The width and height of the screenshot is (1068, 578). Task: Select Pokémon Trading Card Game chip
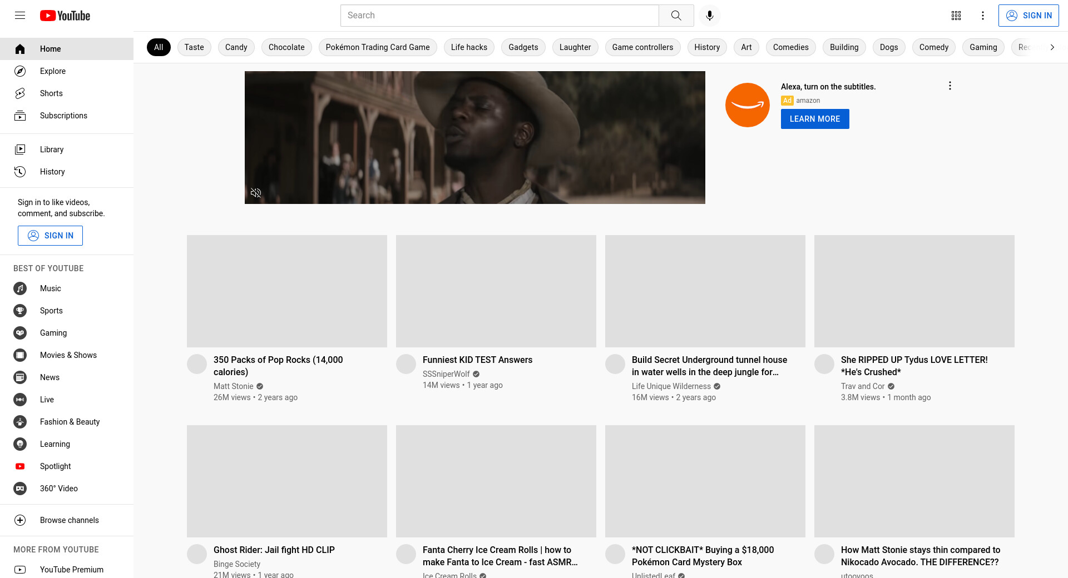[378, 47]
